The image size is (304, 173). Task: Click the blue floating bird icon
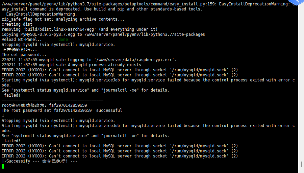[297, 2]
